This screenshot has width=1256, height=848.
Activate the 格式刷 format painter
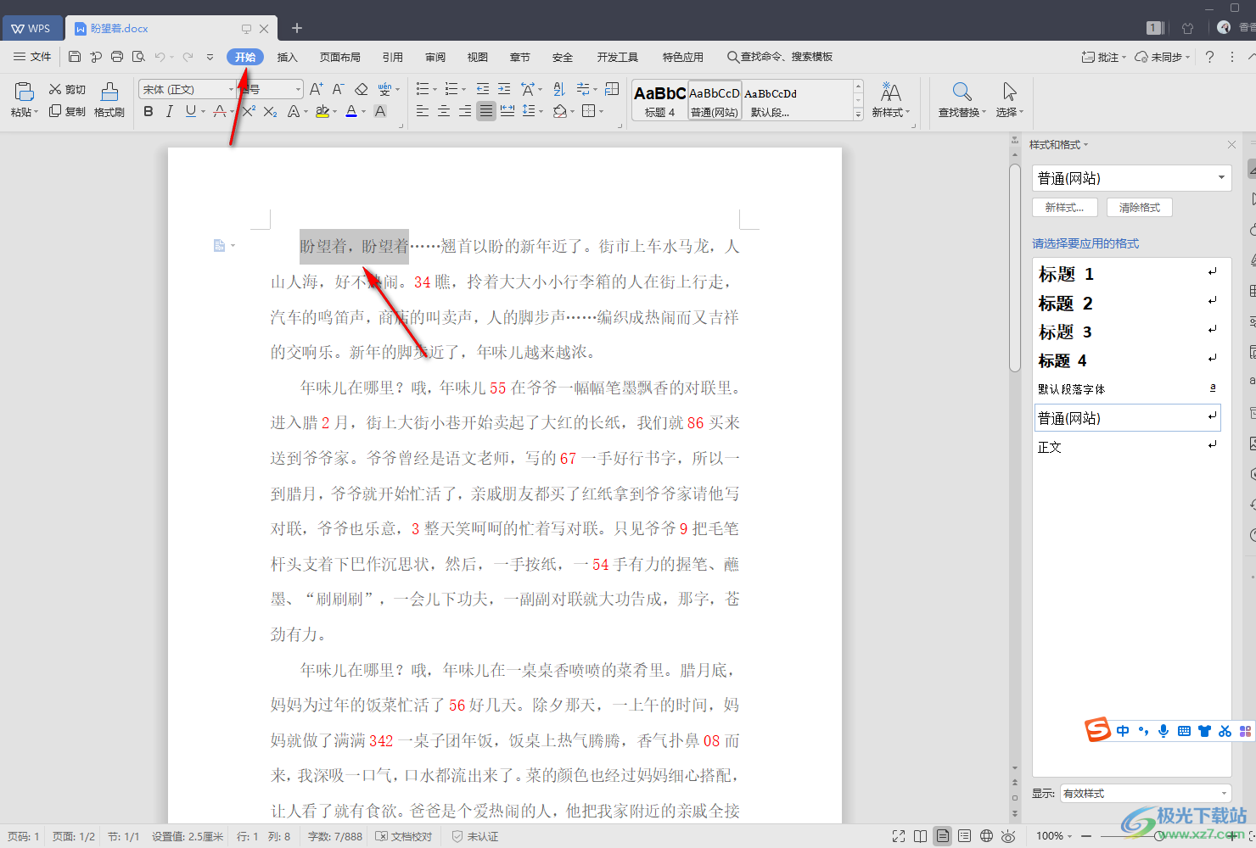coord(109,100)
